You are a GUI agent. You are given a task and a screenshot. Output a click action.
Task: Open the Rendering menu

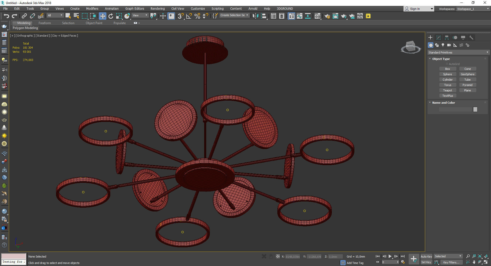tap(158, 9)
